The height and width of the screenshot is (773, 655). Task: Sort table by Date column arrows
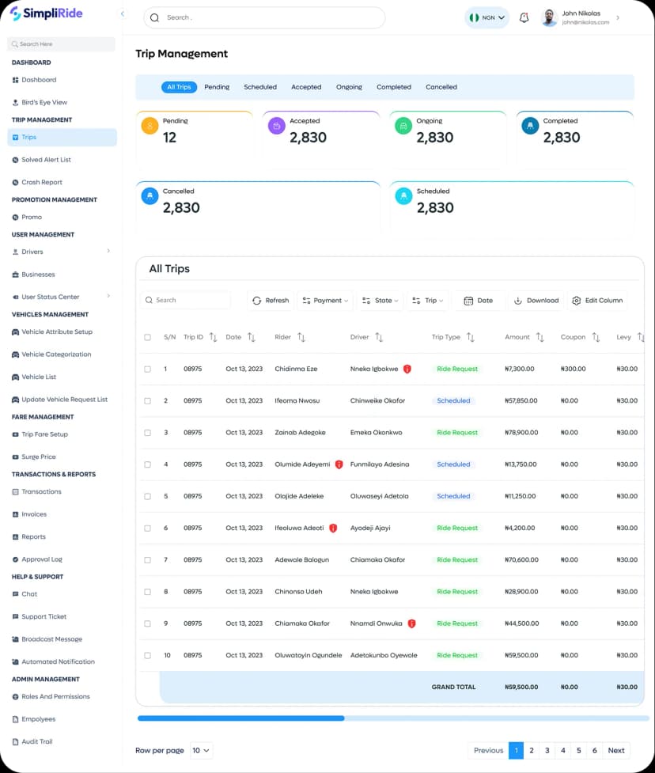[x=252, y=337]
